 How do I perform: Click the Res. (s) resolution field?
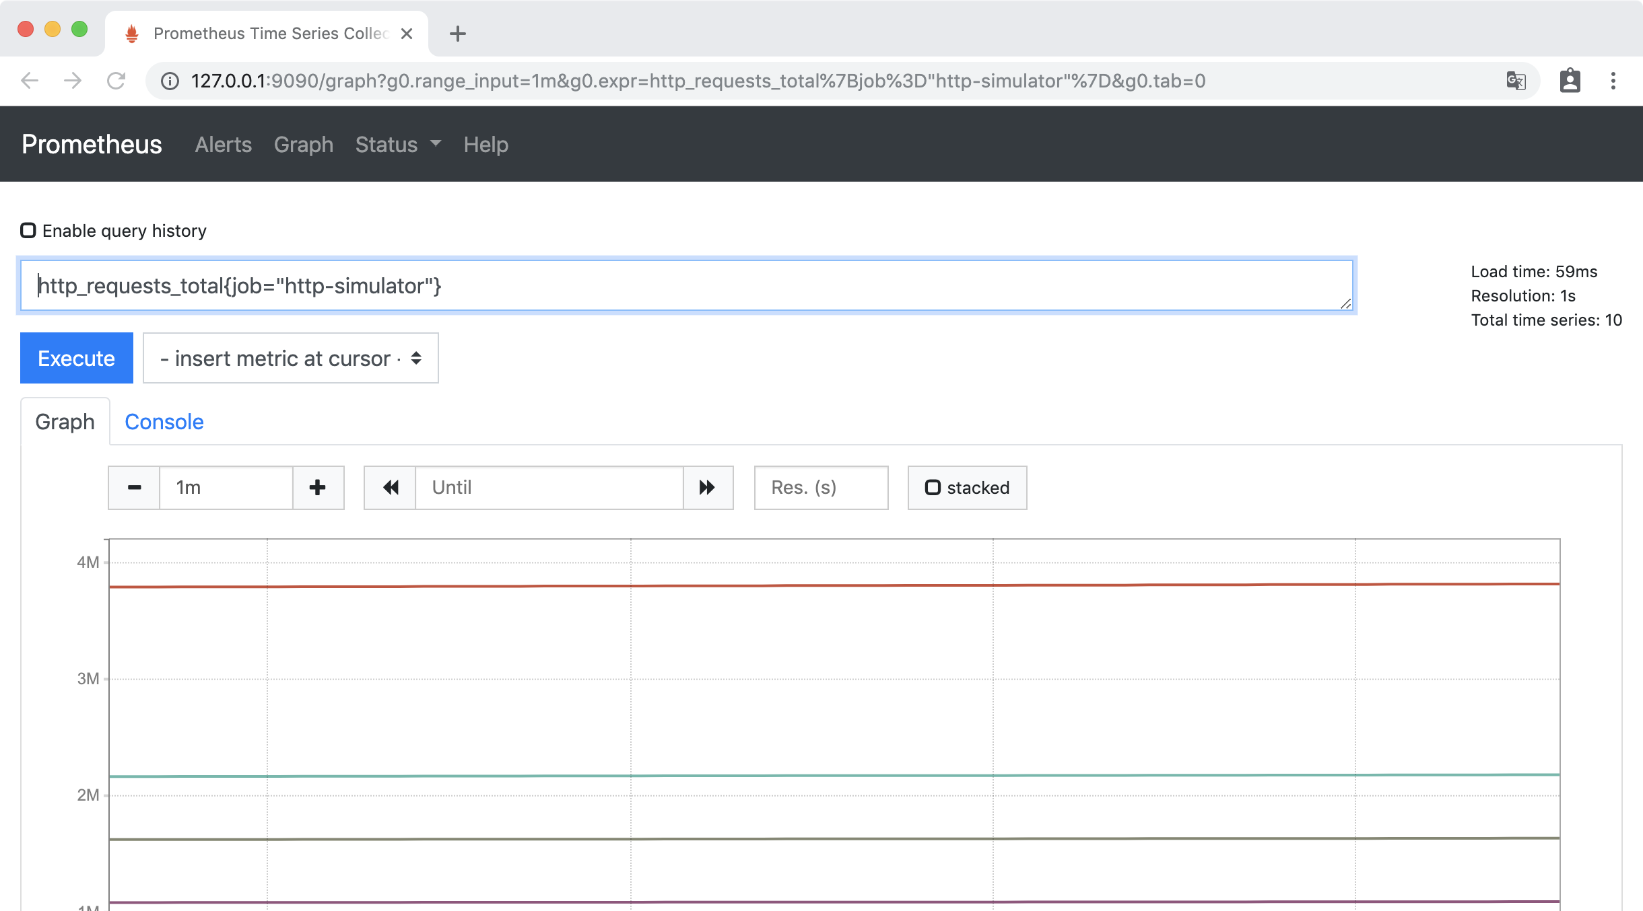click(820, 488)
